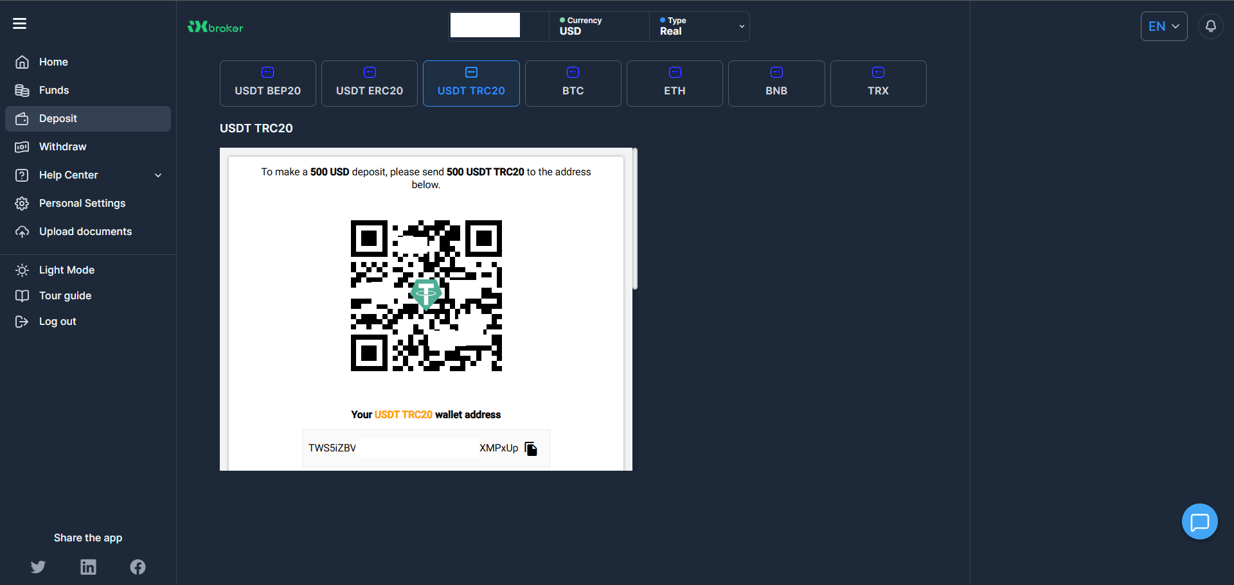
Task: Click the deposit QR code
Action: [426, 296]
